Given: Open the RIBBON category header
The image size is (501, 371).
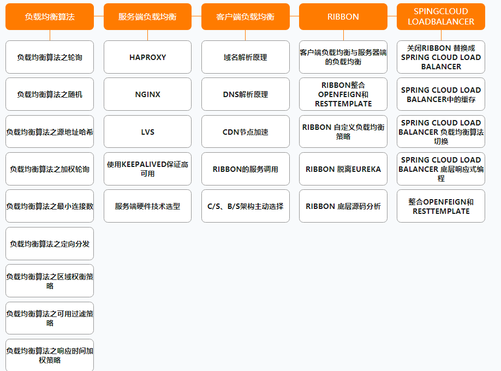Looking at the screenshot, I should point(343,16).
